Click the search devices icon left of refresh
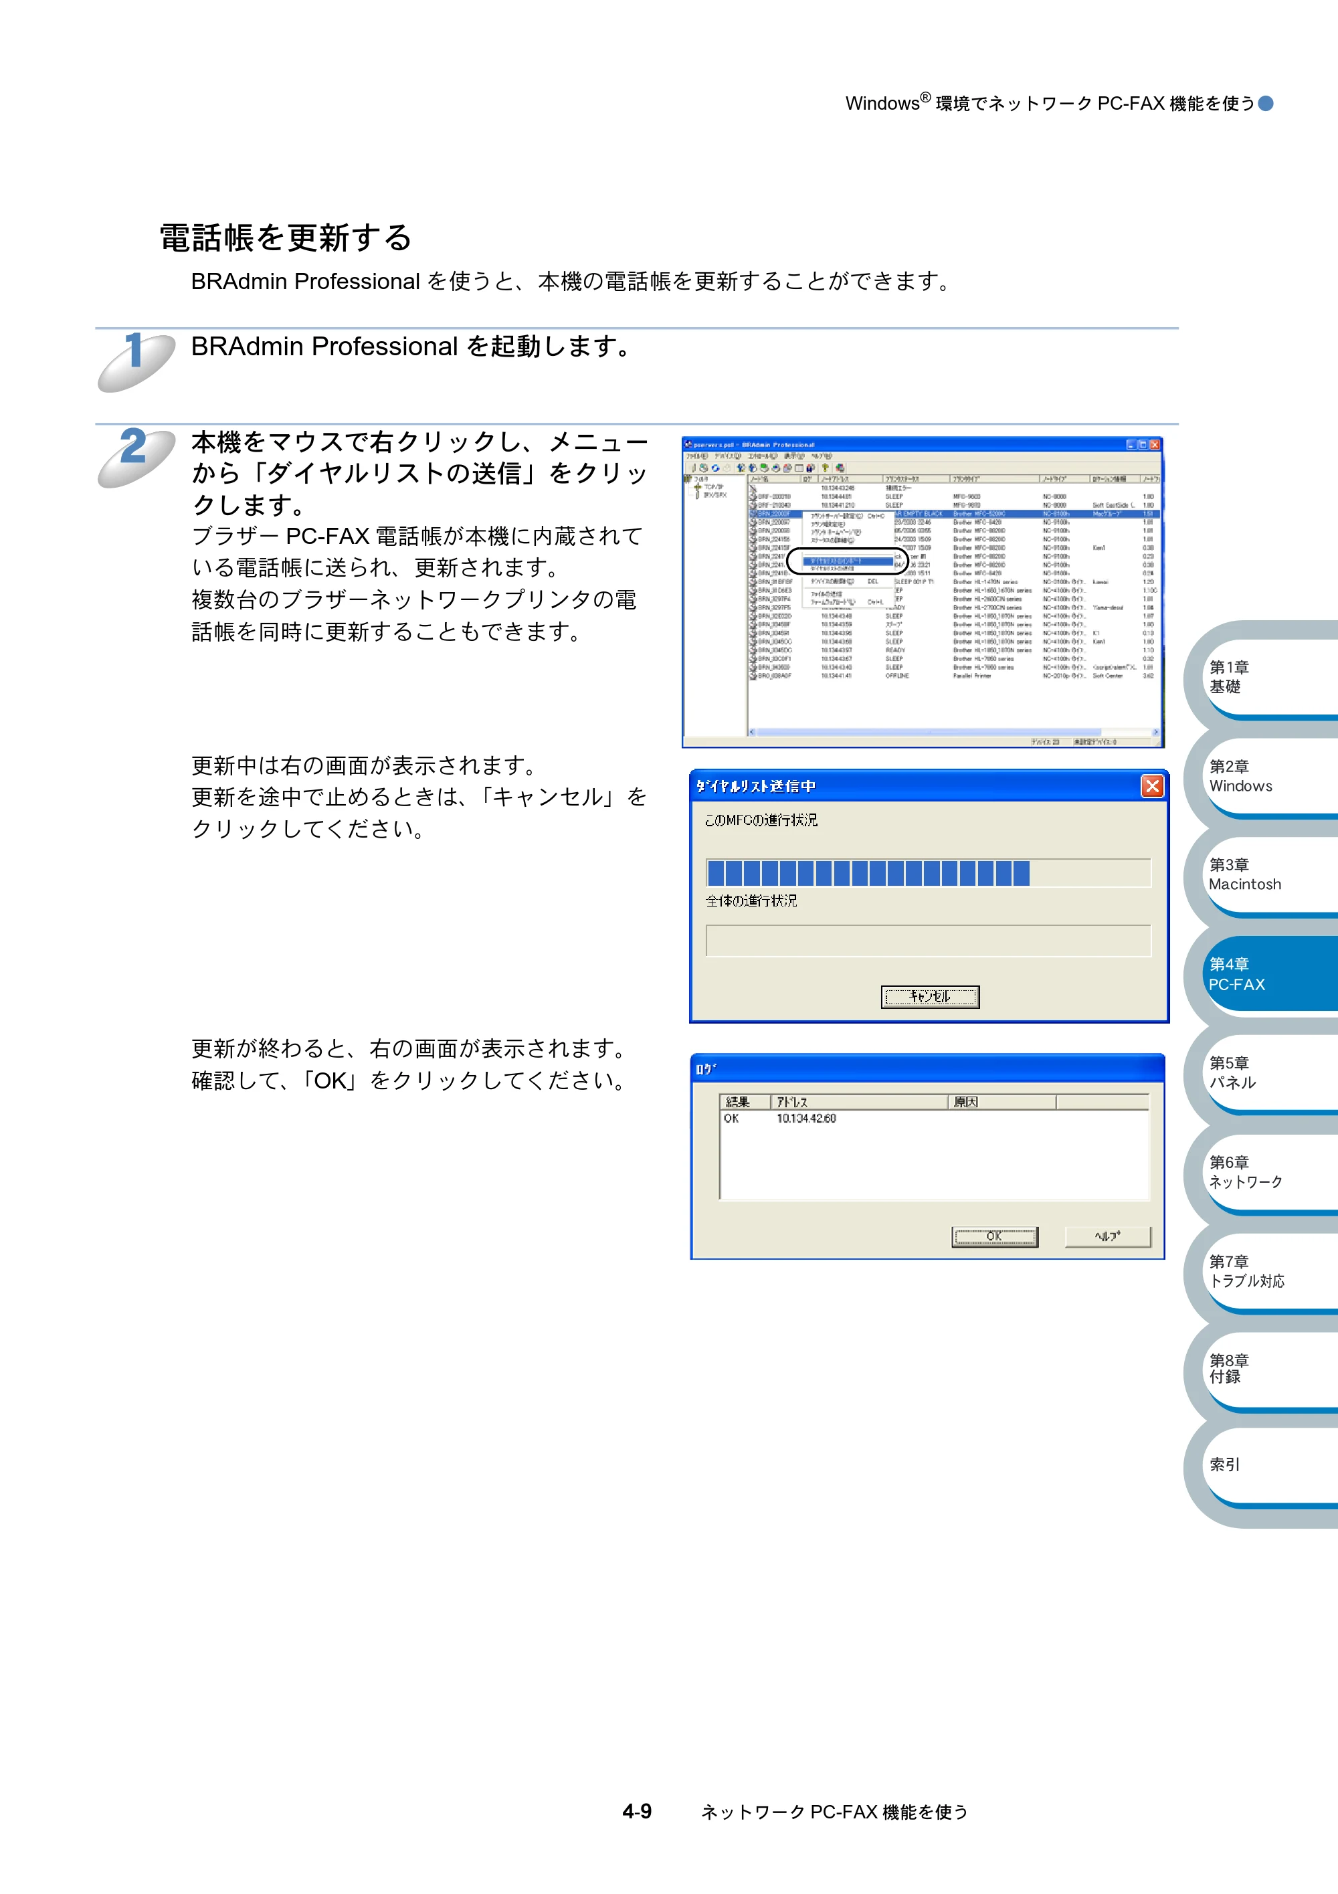The width and height of the screenshot is (1338, 1894). click(x=704, y=468)
